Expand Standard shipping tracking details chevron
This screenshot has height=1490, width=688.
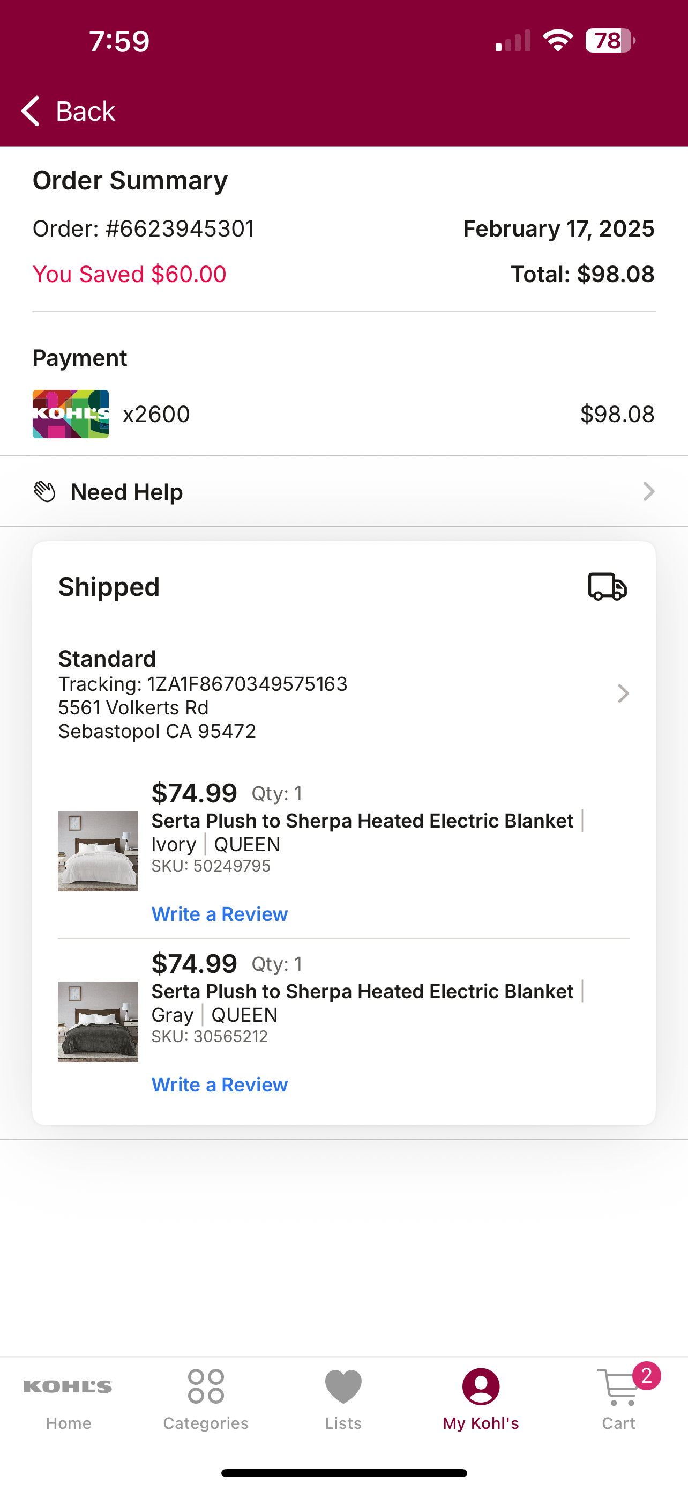623,694
